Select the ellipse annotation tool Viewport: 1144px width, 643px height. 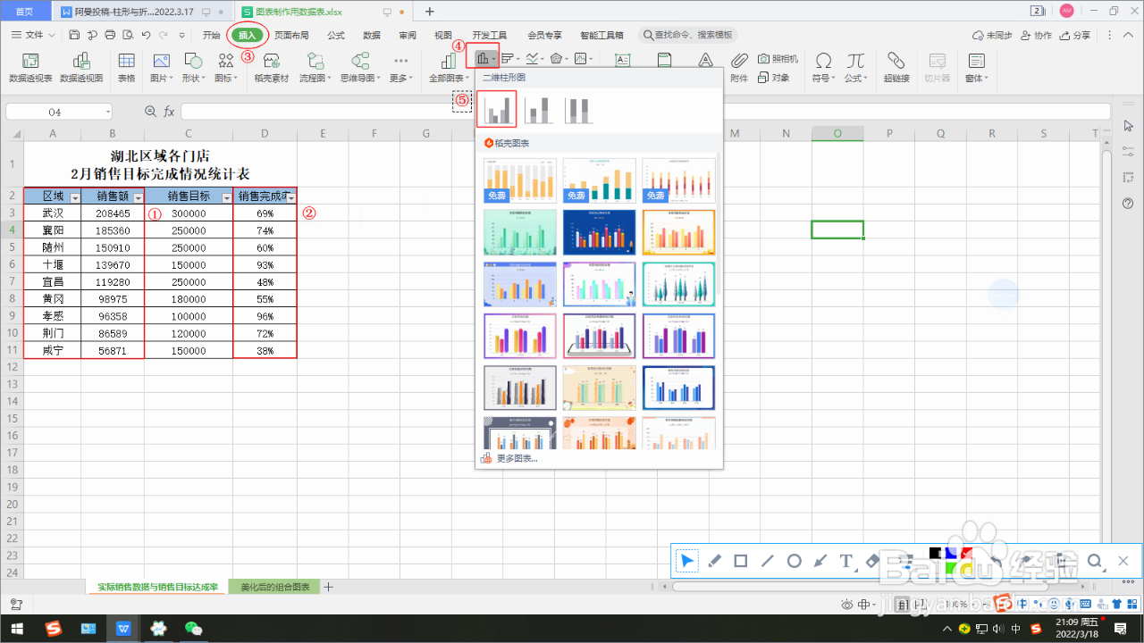pyautogui.click(x=794, y=561)
